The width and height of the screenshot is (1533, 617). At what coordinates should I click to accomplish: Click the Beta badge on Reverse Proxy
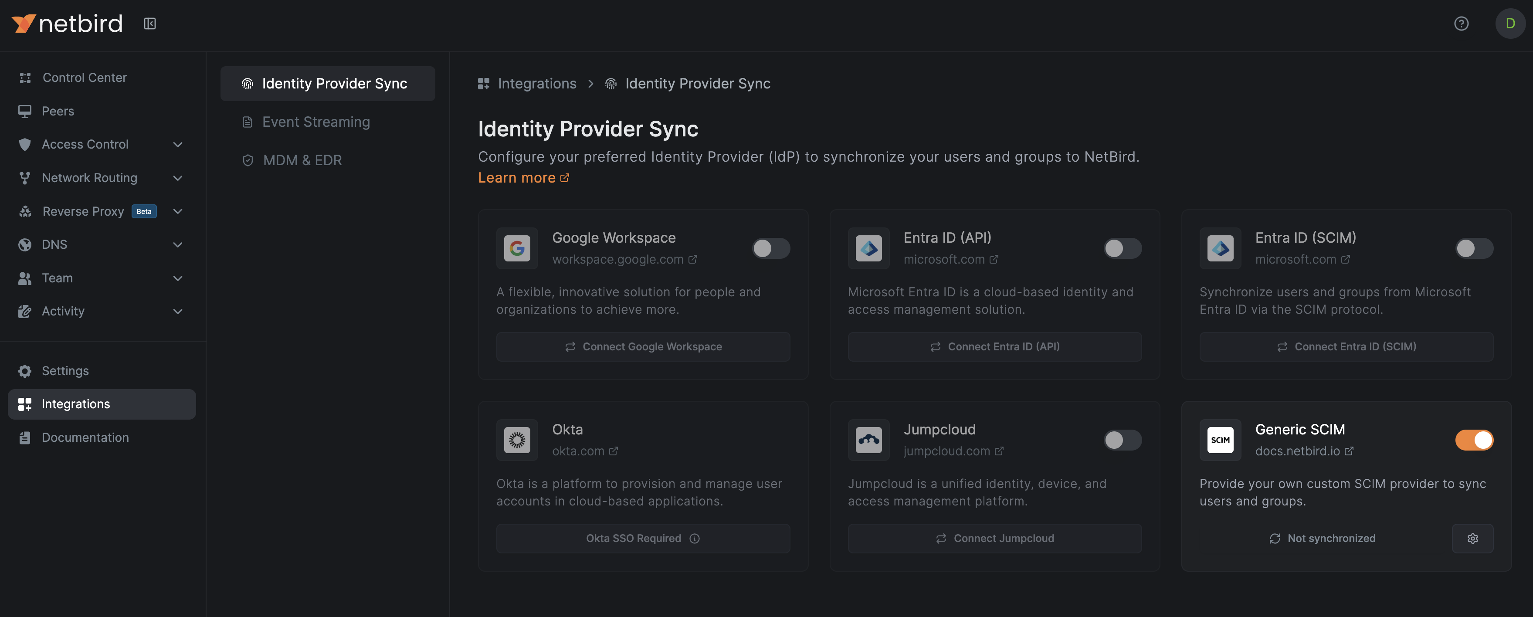point(144,212)
